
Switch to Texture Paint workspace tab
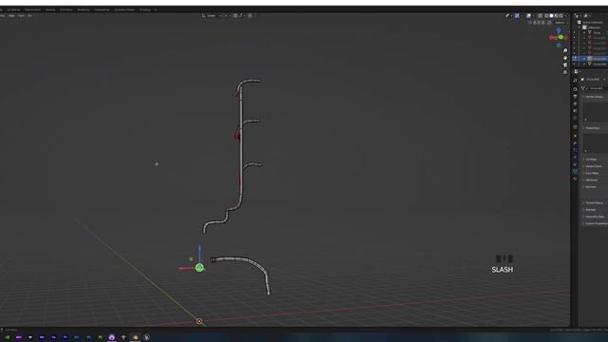tap(32, 9)
